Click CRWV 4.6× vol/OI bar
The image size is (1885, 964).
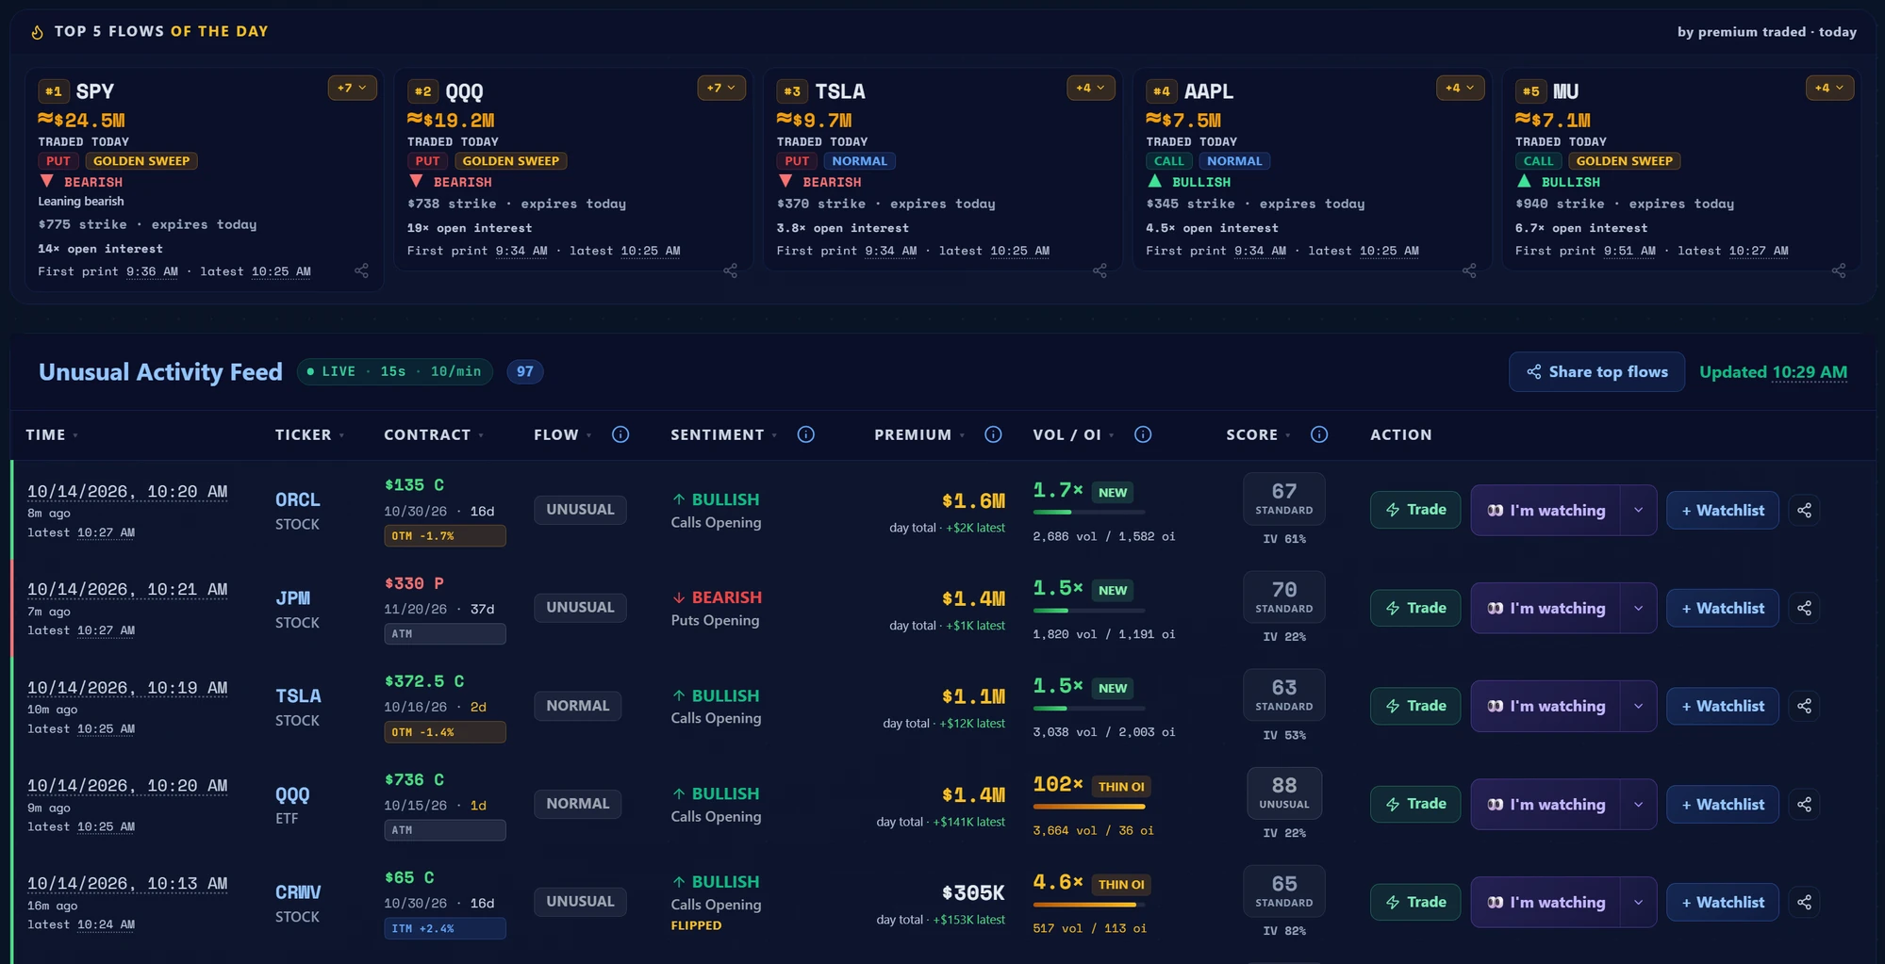click(x=1089, y=904)
